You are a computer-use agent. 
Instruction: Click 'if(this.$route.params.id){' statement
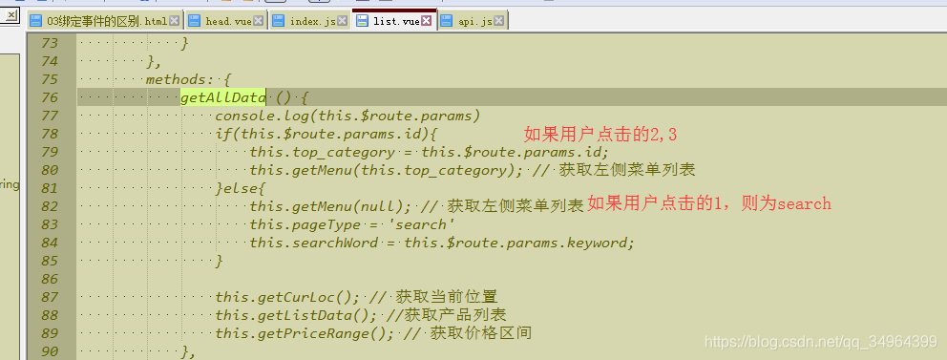(326, 134)
